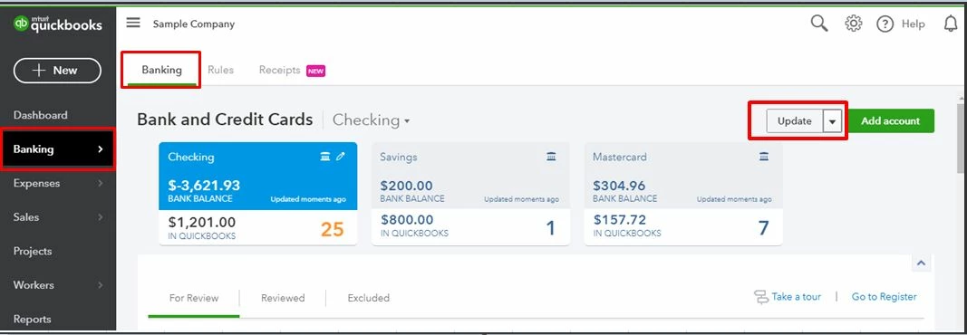The image size is (967, 335).
Task: Expand the Expenses sidebar submenu
Action: pyautogui.click(x=101, y=183)
